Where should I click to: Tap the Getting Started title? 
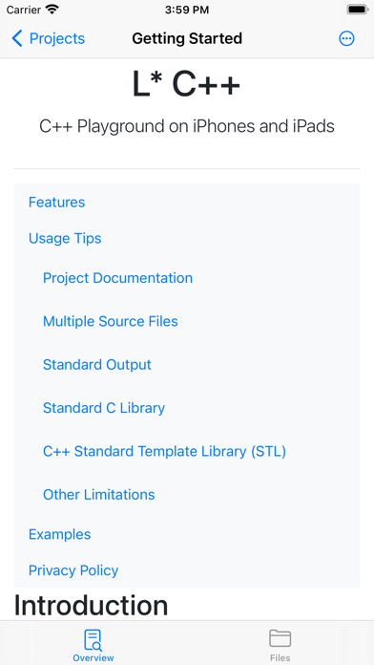click(x=187, y=38)
